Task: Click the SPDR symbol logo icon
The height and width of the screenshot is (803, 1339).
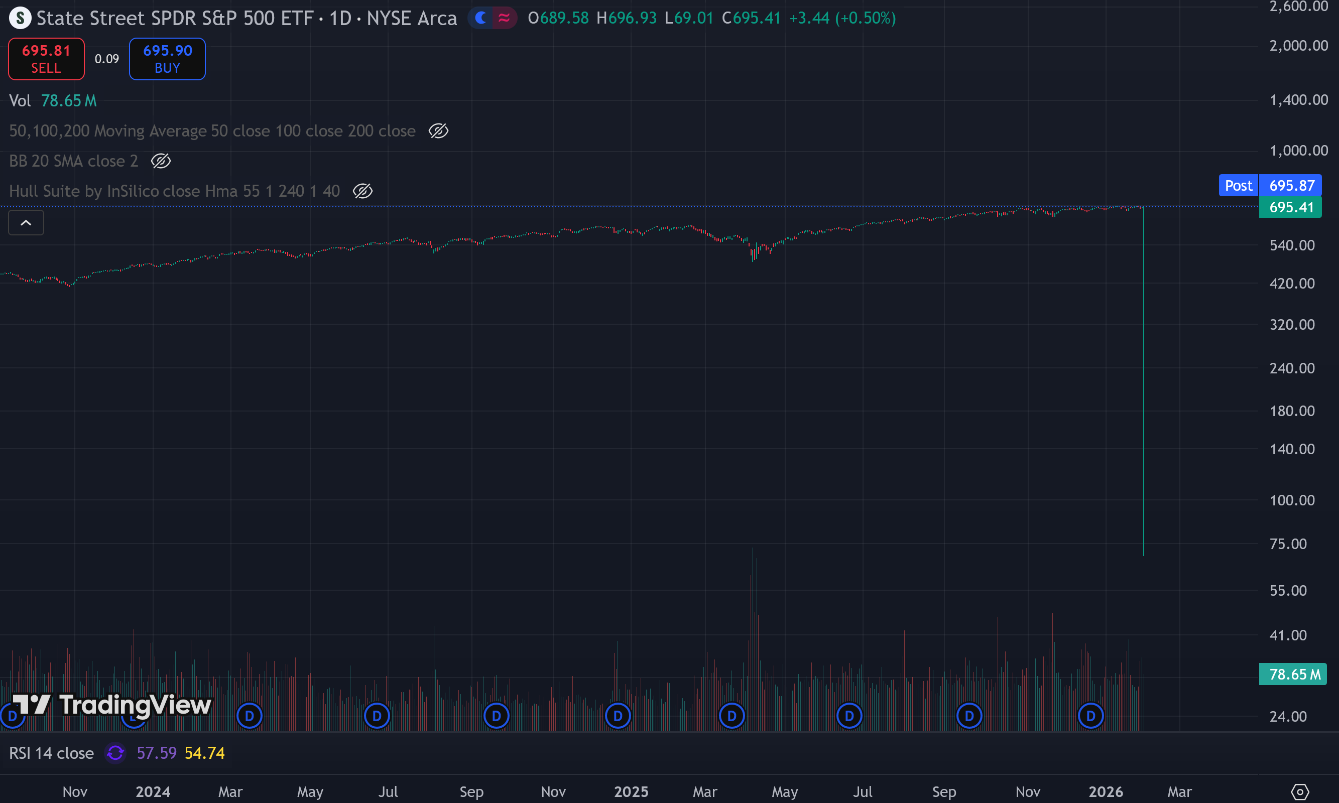Action: (20, 19)
